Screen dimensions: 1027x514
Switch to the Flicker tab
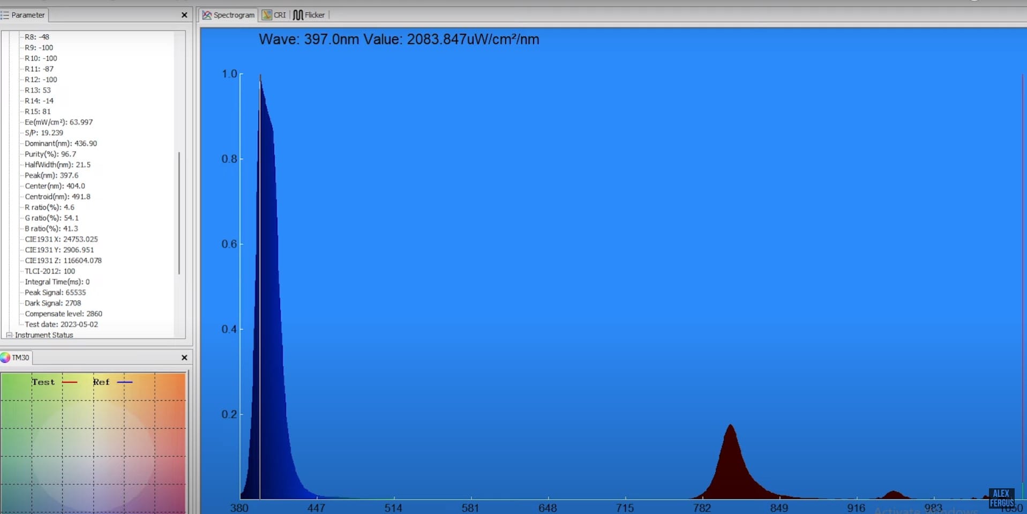(309, 15)
